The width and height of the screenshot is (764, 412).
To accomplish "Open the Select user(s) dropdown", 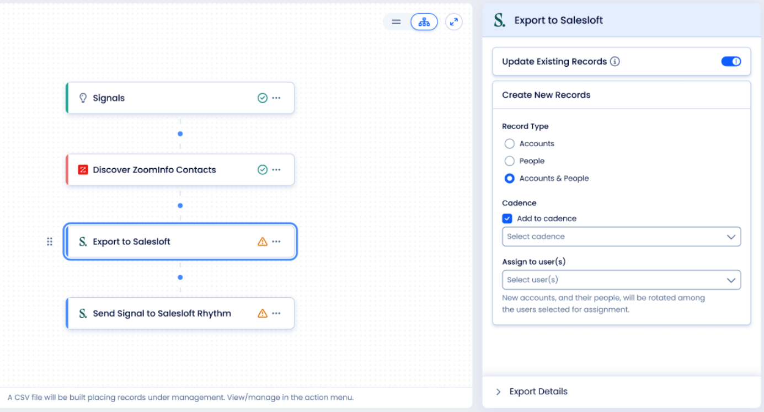I will [621, 280].
